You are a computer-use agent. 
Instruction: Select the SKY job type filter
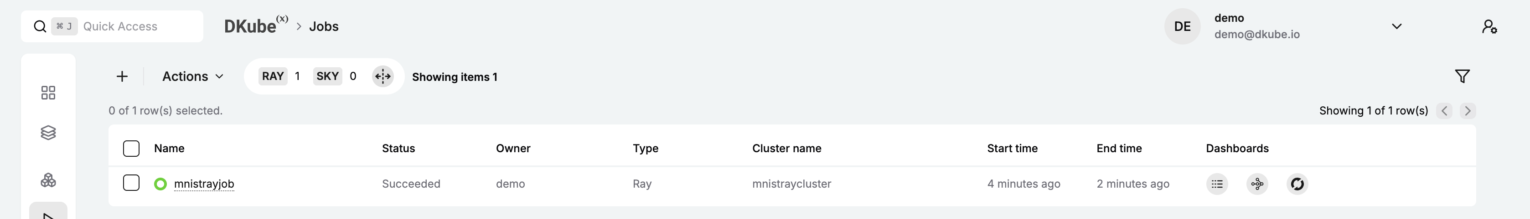(327, 76)
